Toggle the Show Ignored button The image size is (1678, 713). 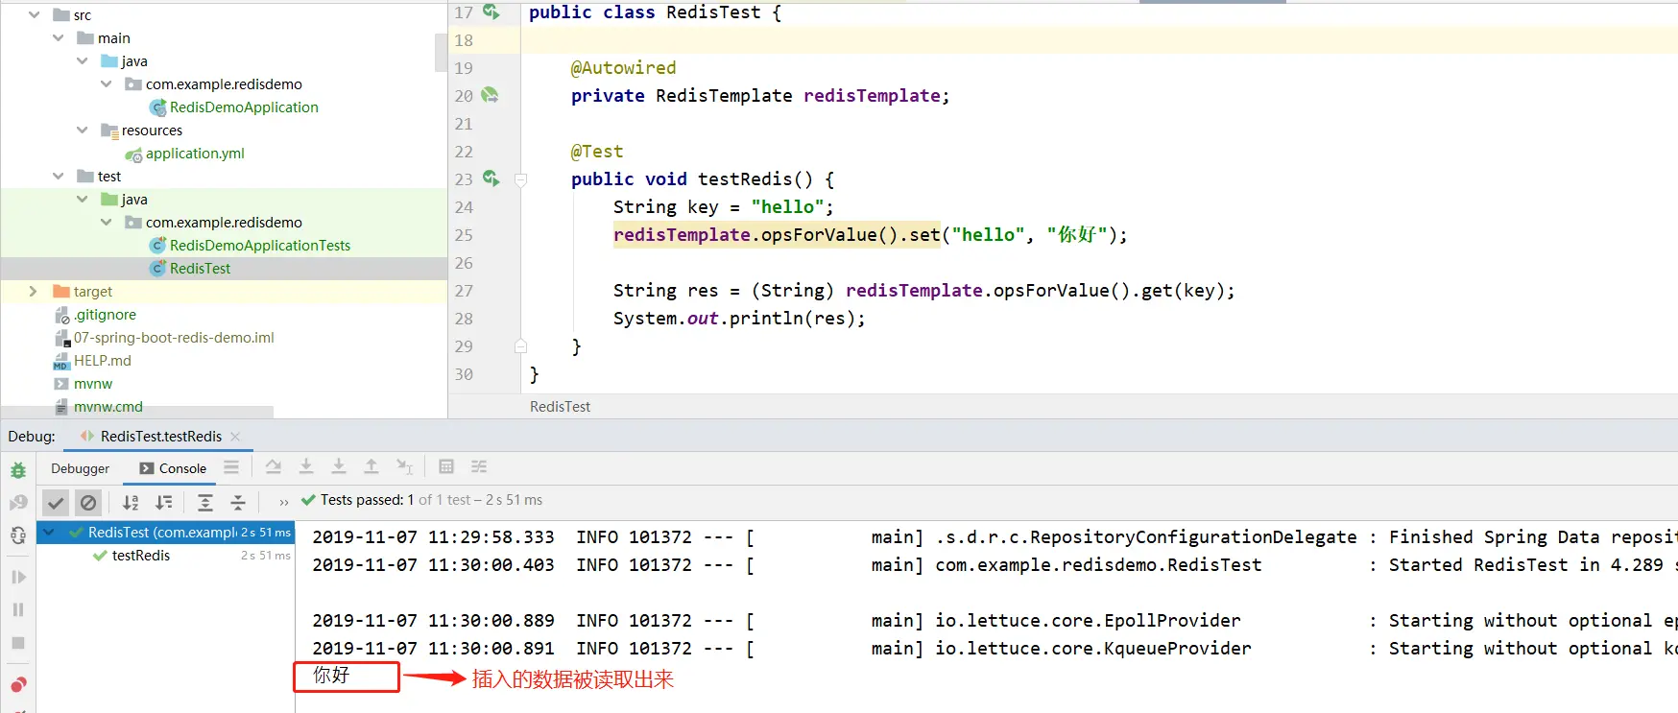[88, 502]
